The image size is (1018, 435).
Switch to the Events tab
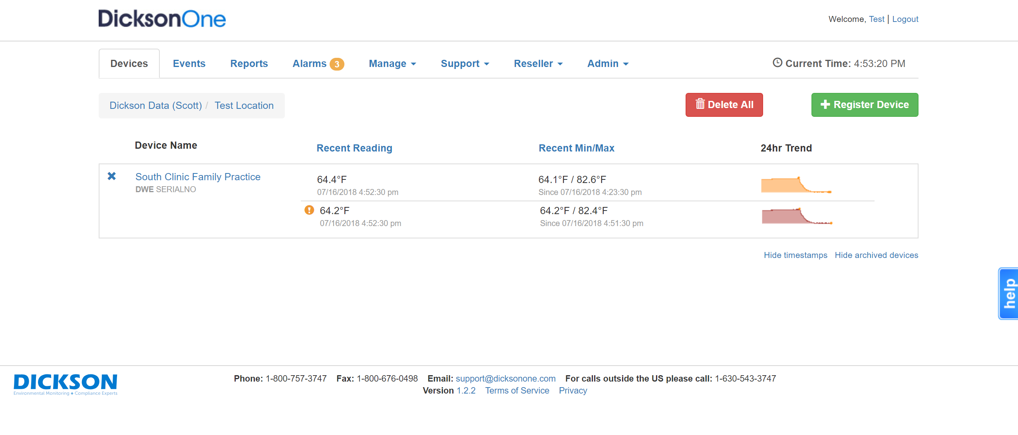tap(189, 64)
